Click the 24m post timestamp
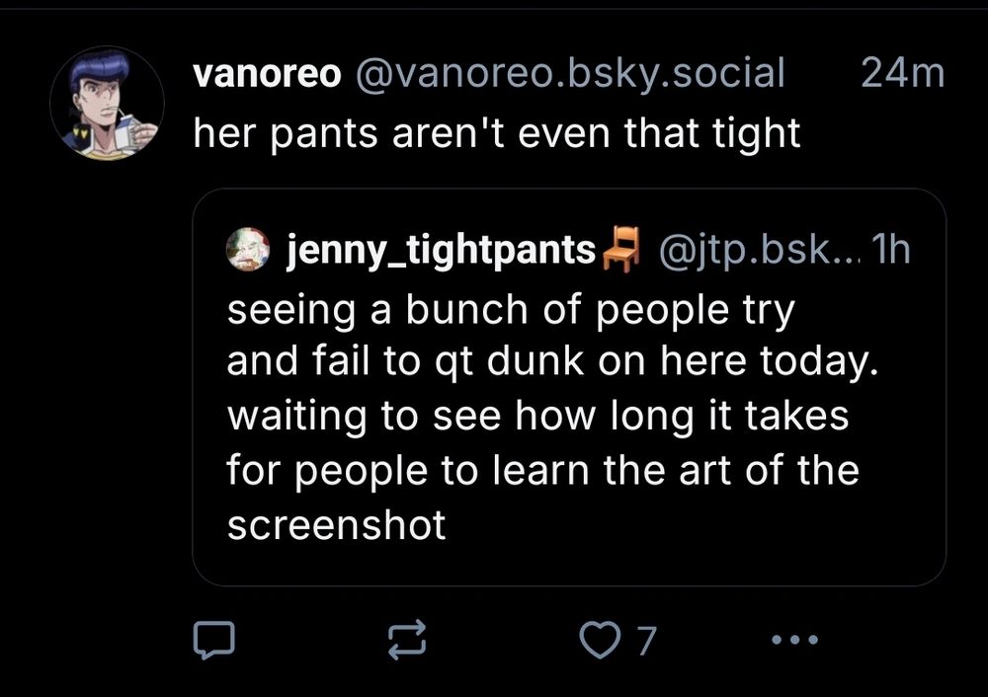The height and width of the screenshot is (697, 988). 902,74
